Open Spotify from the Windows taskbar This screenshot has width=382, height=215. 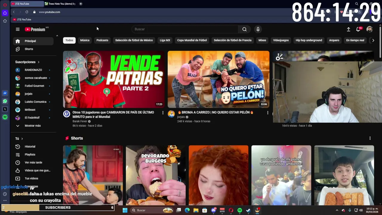click(x=240, y=210)
